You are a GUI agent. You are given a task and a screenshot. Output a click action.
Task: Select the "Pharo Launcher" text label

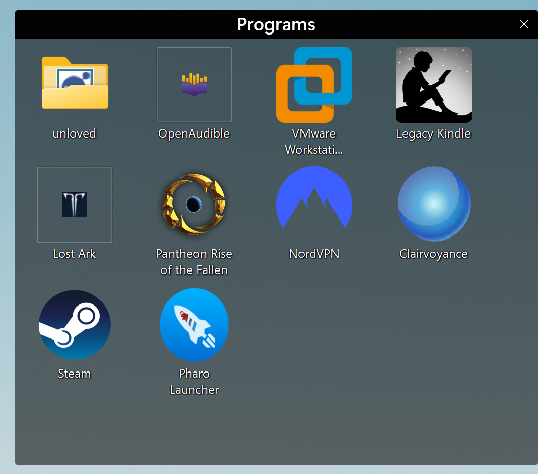[194, 382]
